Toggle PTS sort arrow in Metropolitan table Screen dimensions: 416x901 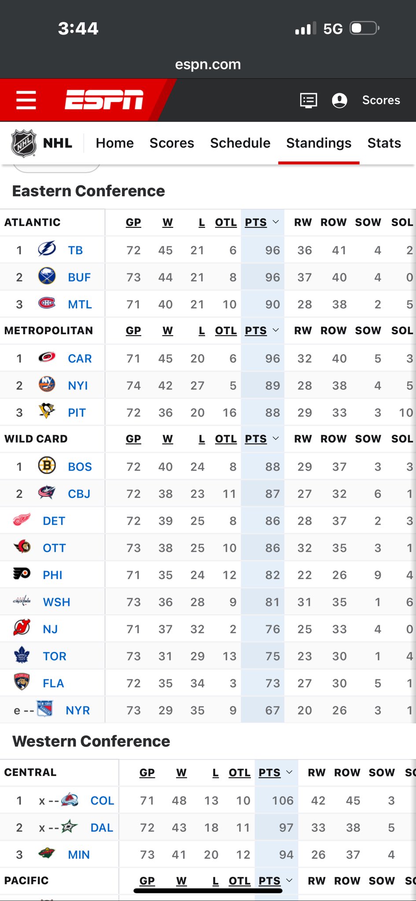tap(276, 330)
